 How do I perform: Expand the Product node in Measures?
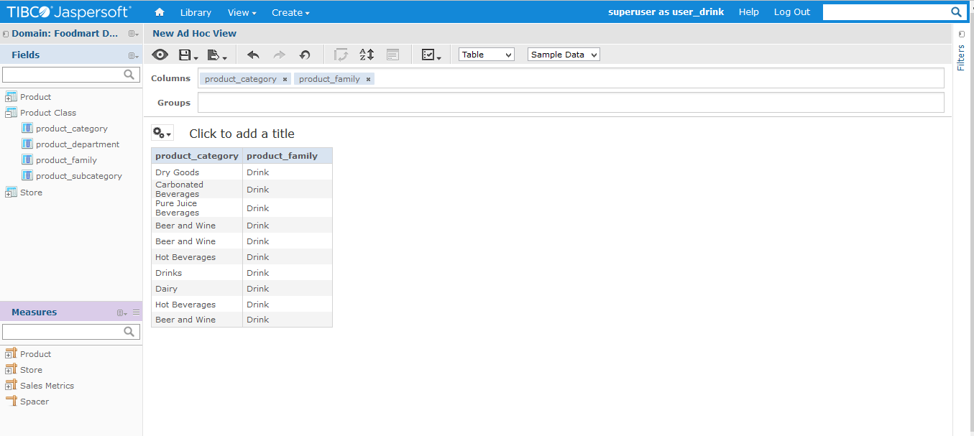(9, 356)
